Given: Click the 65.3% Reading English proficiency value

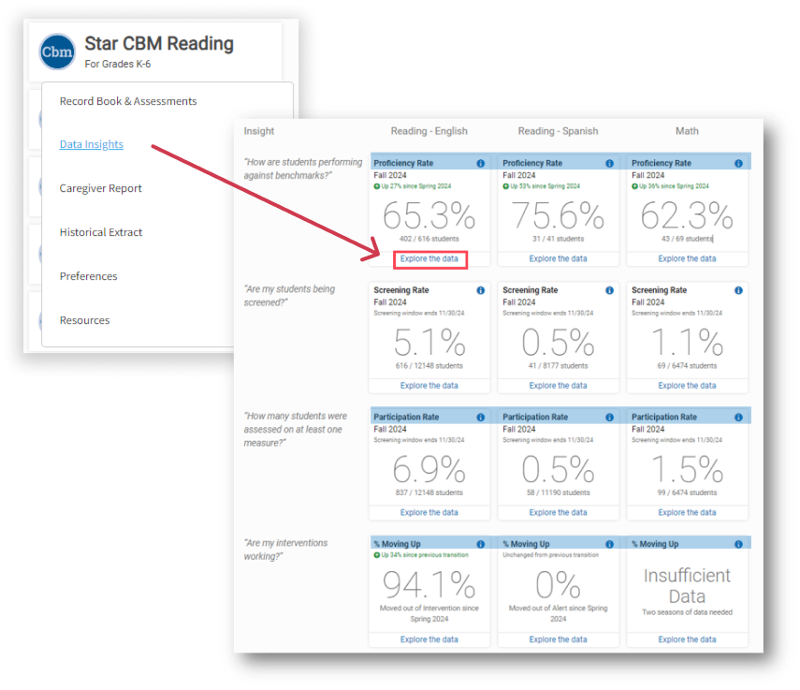Looking at the screenshot, I should [x=429, y=217].
